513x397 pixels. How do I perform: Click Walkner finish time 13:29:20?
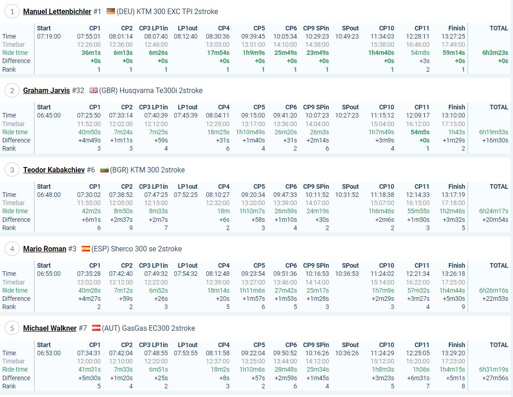pyautogui.click(x=453, y=353)
